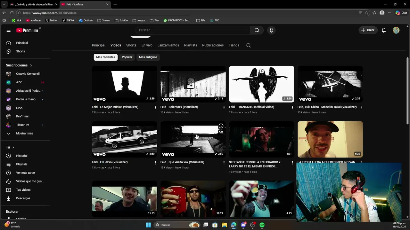Screen dimensions: 410x230
Task: Expand Mostrar más subscriptions
Action: pyautogui.click(x=25, y=133)
